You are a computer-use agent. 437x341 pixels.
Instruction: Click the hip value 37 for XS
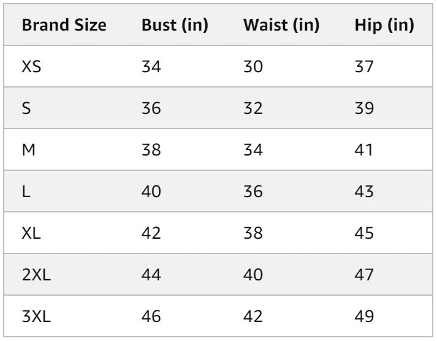[364, 67]
